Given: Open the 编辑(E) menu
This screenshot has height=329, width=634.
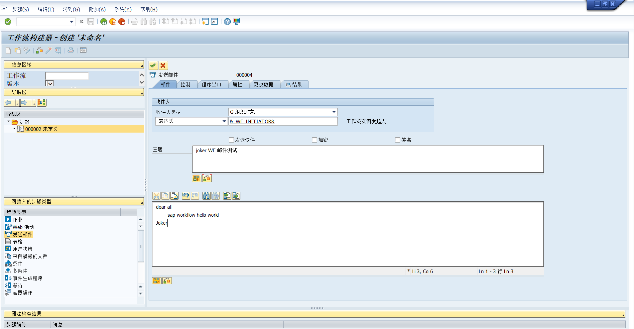Looking at the screenshot, I should pyautogui.click(x=46, y=9).
